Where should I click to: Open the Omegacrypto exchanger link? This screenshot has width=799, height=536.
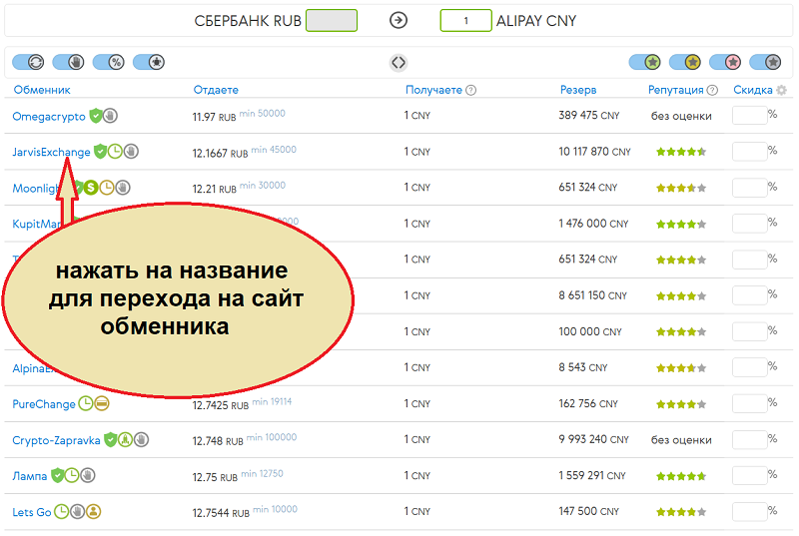pyautogui.click(x=49, y=117)
